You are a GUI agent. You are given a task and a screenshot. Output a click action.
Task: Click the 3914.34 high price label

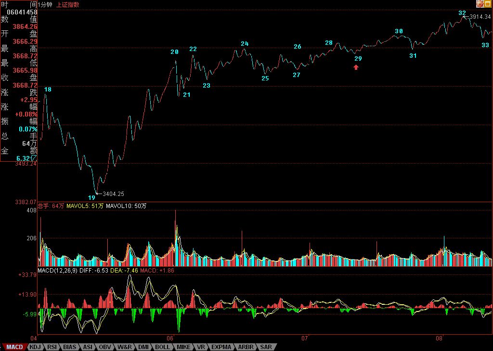[480, 17]
